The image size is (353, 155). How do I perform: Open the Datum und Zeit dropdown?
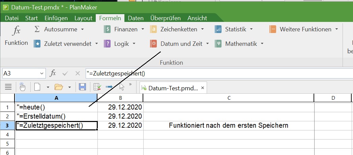(x=207, y=43)
